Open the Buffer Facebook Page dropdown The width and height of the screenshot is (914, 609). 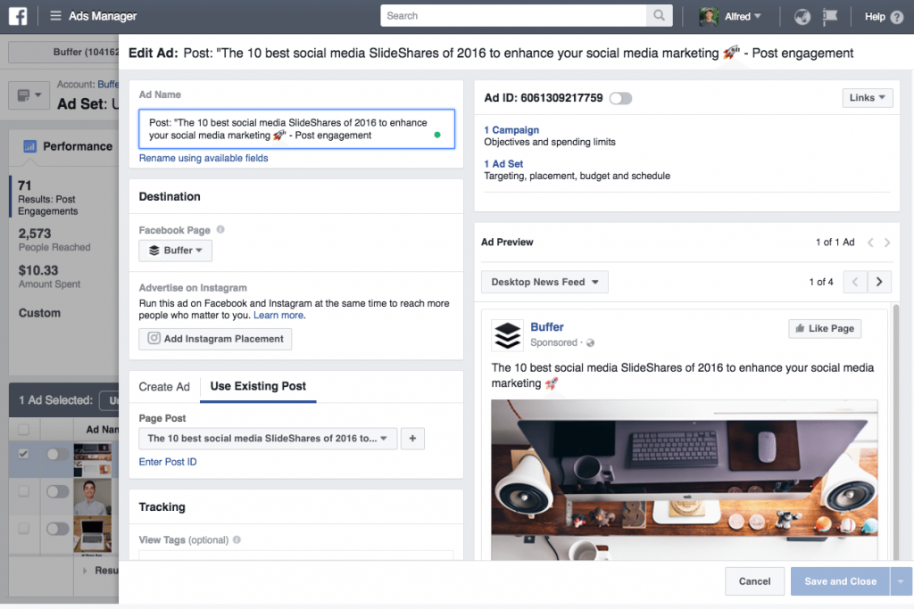(175, 251)
